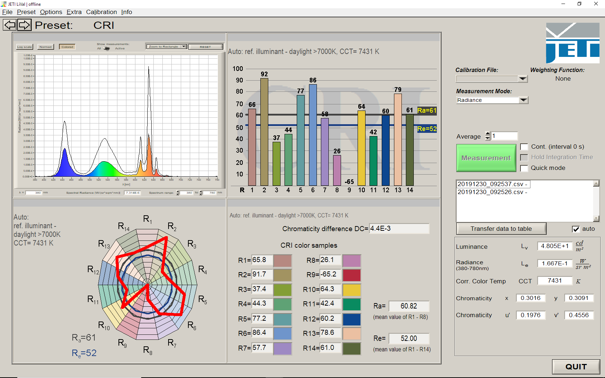
Task: Expand the Measurement Mode dropdown arrow
Action: (524, 100)
